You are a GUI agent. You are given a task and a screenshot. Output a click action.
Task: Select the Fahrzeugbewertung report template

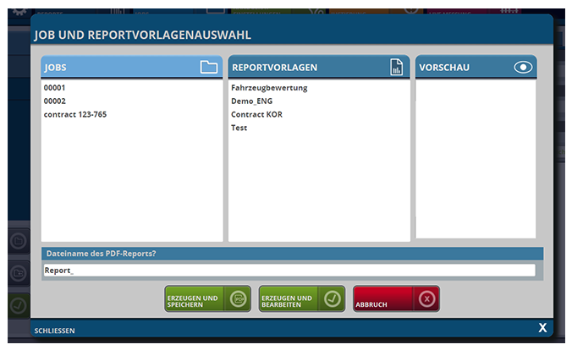(269, 88)
